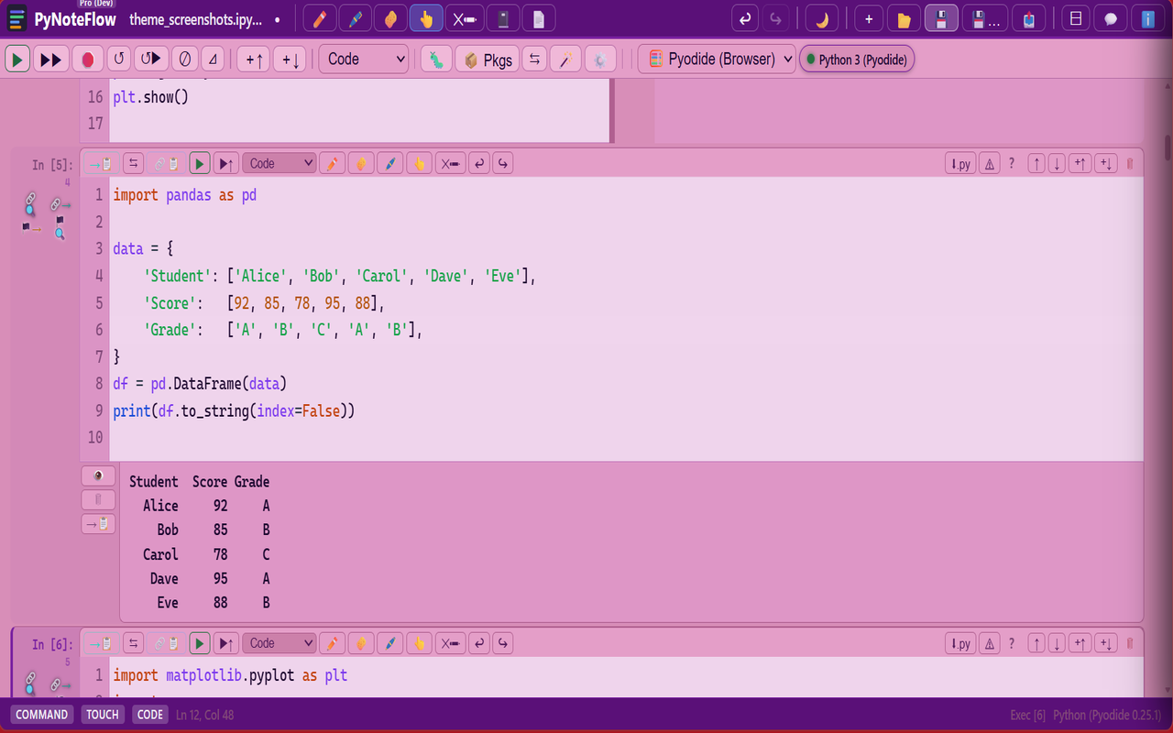
Task: Click the global undo arrow button
Action: [x=745, y=18]
